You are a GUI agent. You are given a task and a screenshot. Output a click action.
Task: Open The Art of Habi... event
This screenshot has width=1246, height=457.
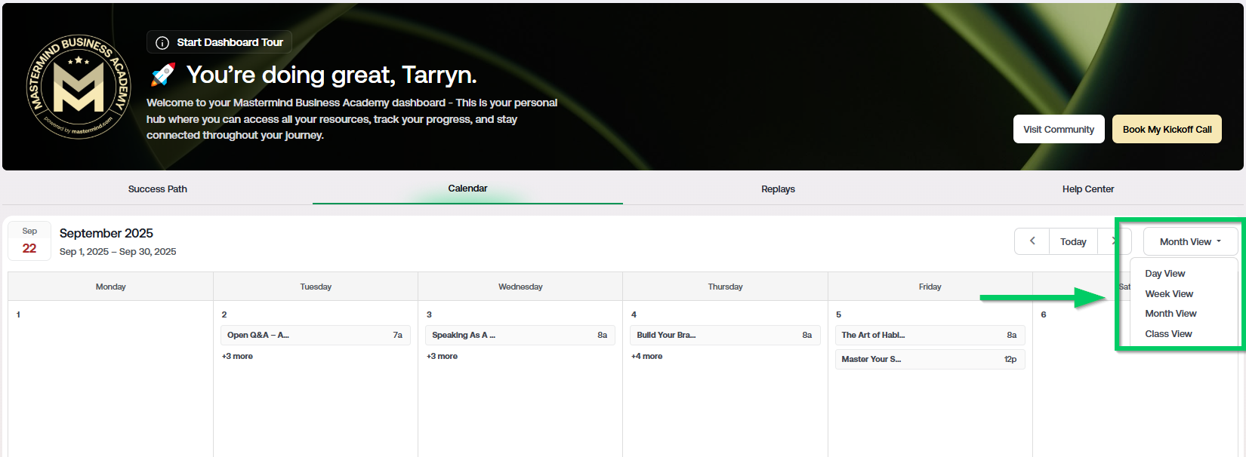click(930, 335)
